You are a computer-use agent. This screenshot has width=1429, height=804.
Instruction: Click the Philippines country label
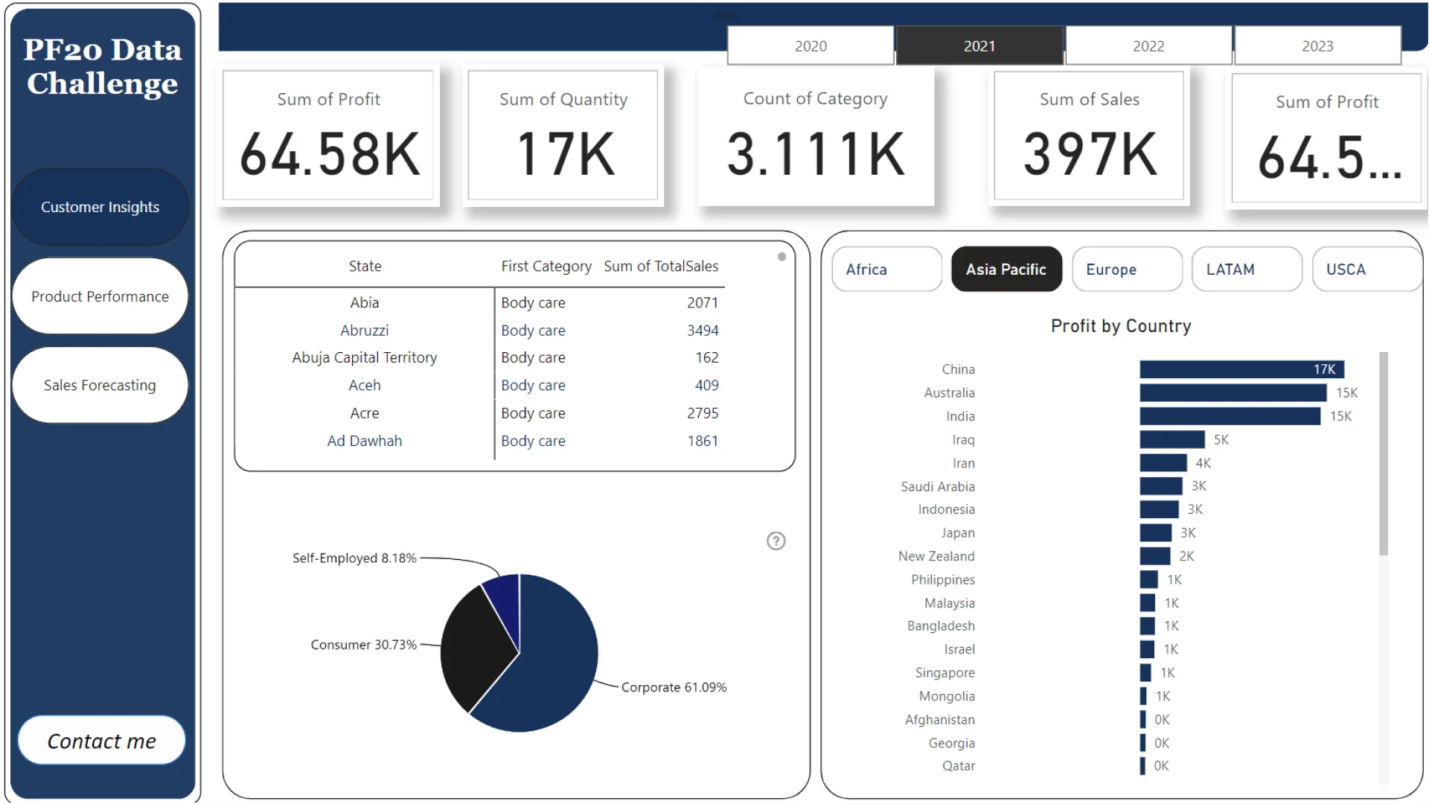pyautogui.click(x=943, y=580)
